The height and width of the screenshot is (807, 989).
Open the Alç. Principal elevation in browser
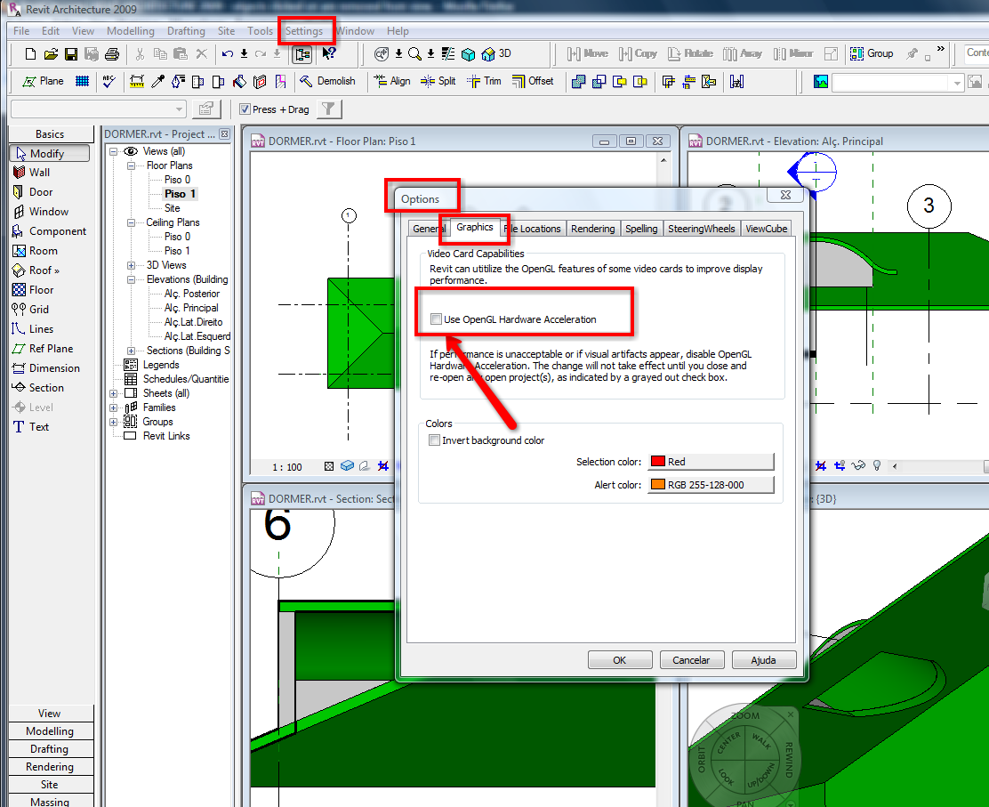[x=191, y=308]
